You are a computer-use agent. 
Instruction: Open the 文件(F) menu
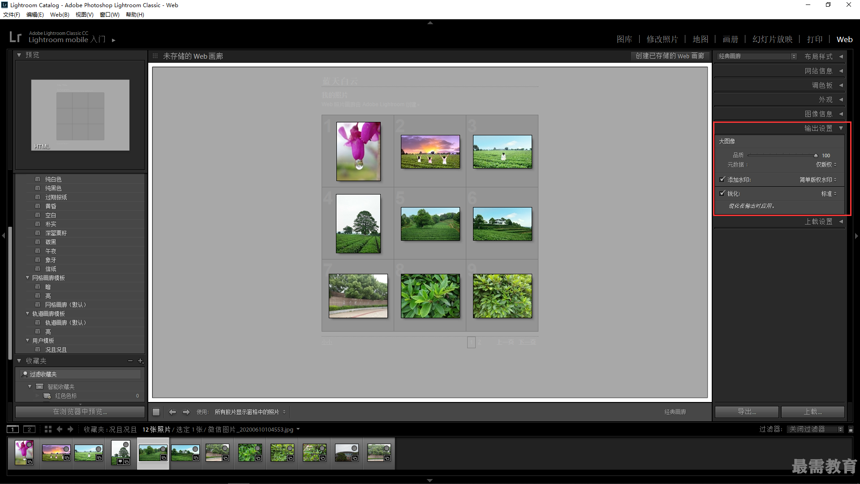click(12, 15)
